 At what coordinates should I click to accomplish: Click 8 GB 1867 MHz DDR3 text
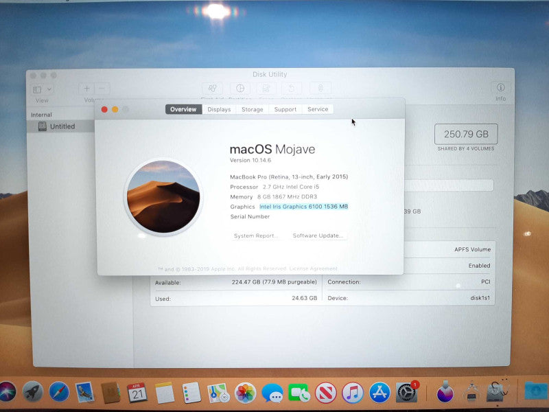(287, 197)
